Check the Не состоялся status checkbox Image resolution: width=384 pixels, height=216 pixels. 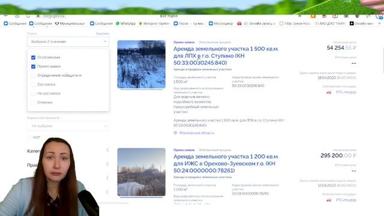[x=34, y=94]
